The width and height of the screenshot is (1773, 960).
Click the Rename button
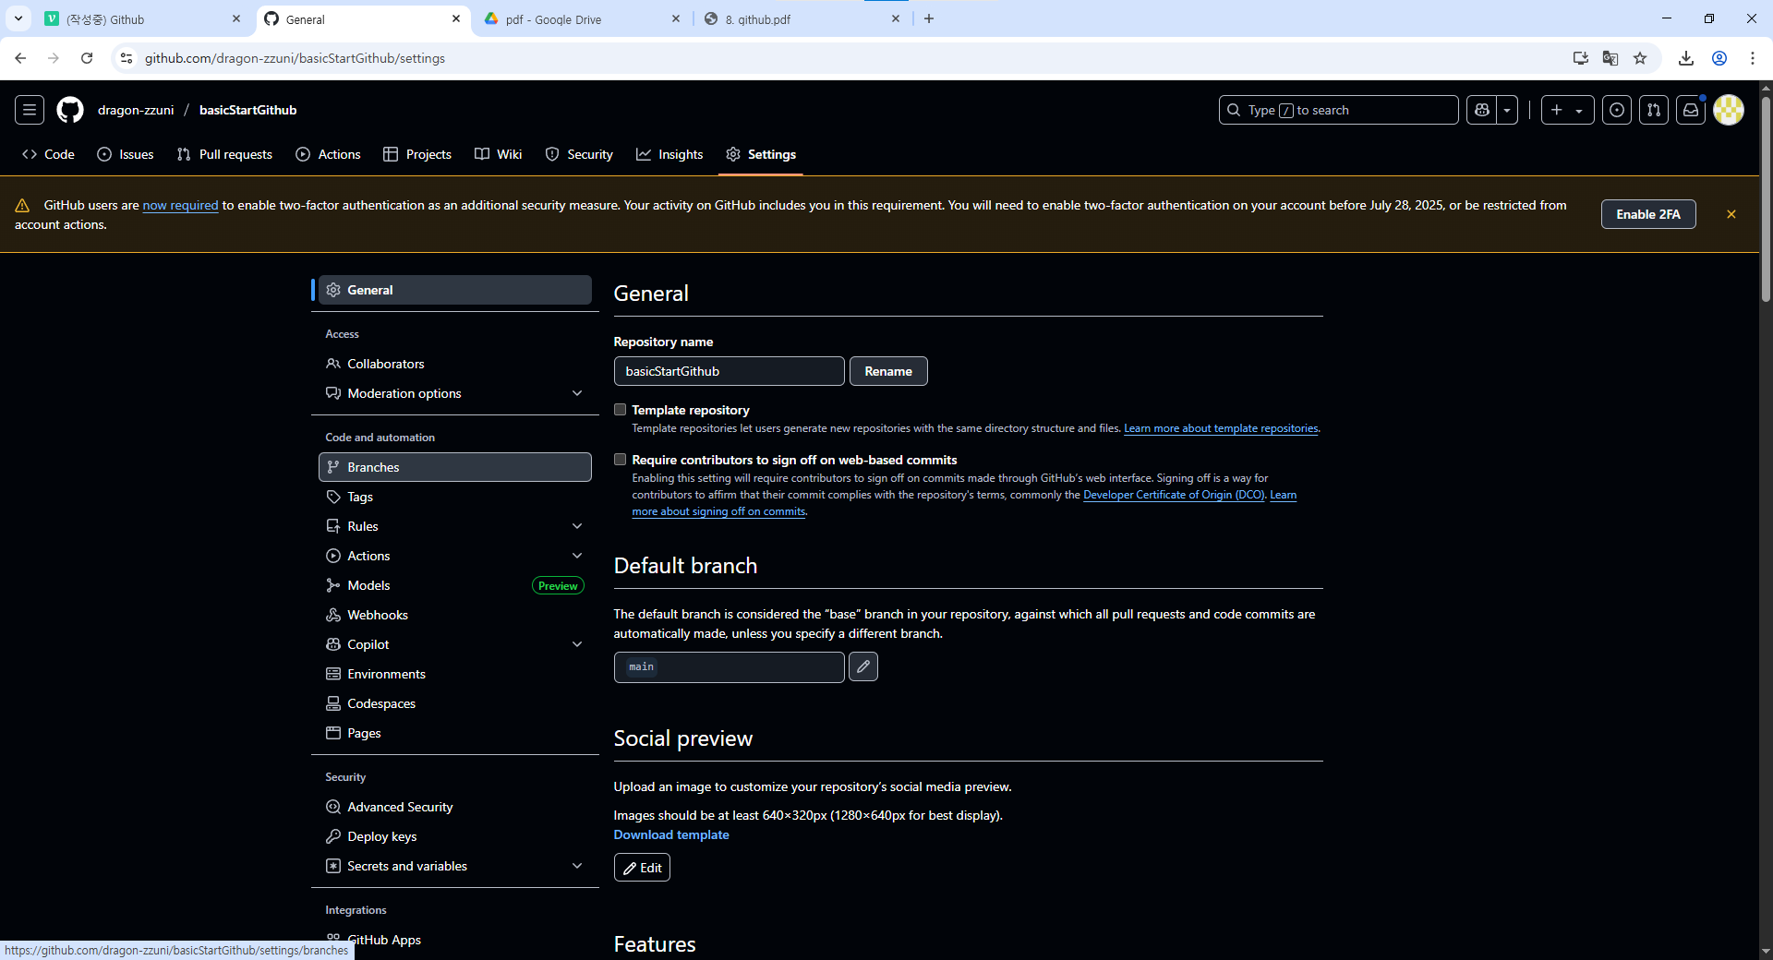coord(888,371)
